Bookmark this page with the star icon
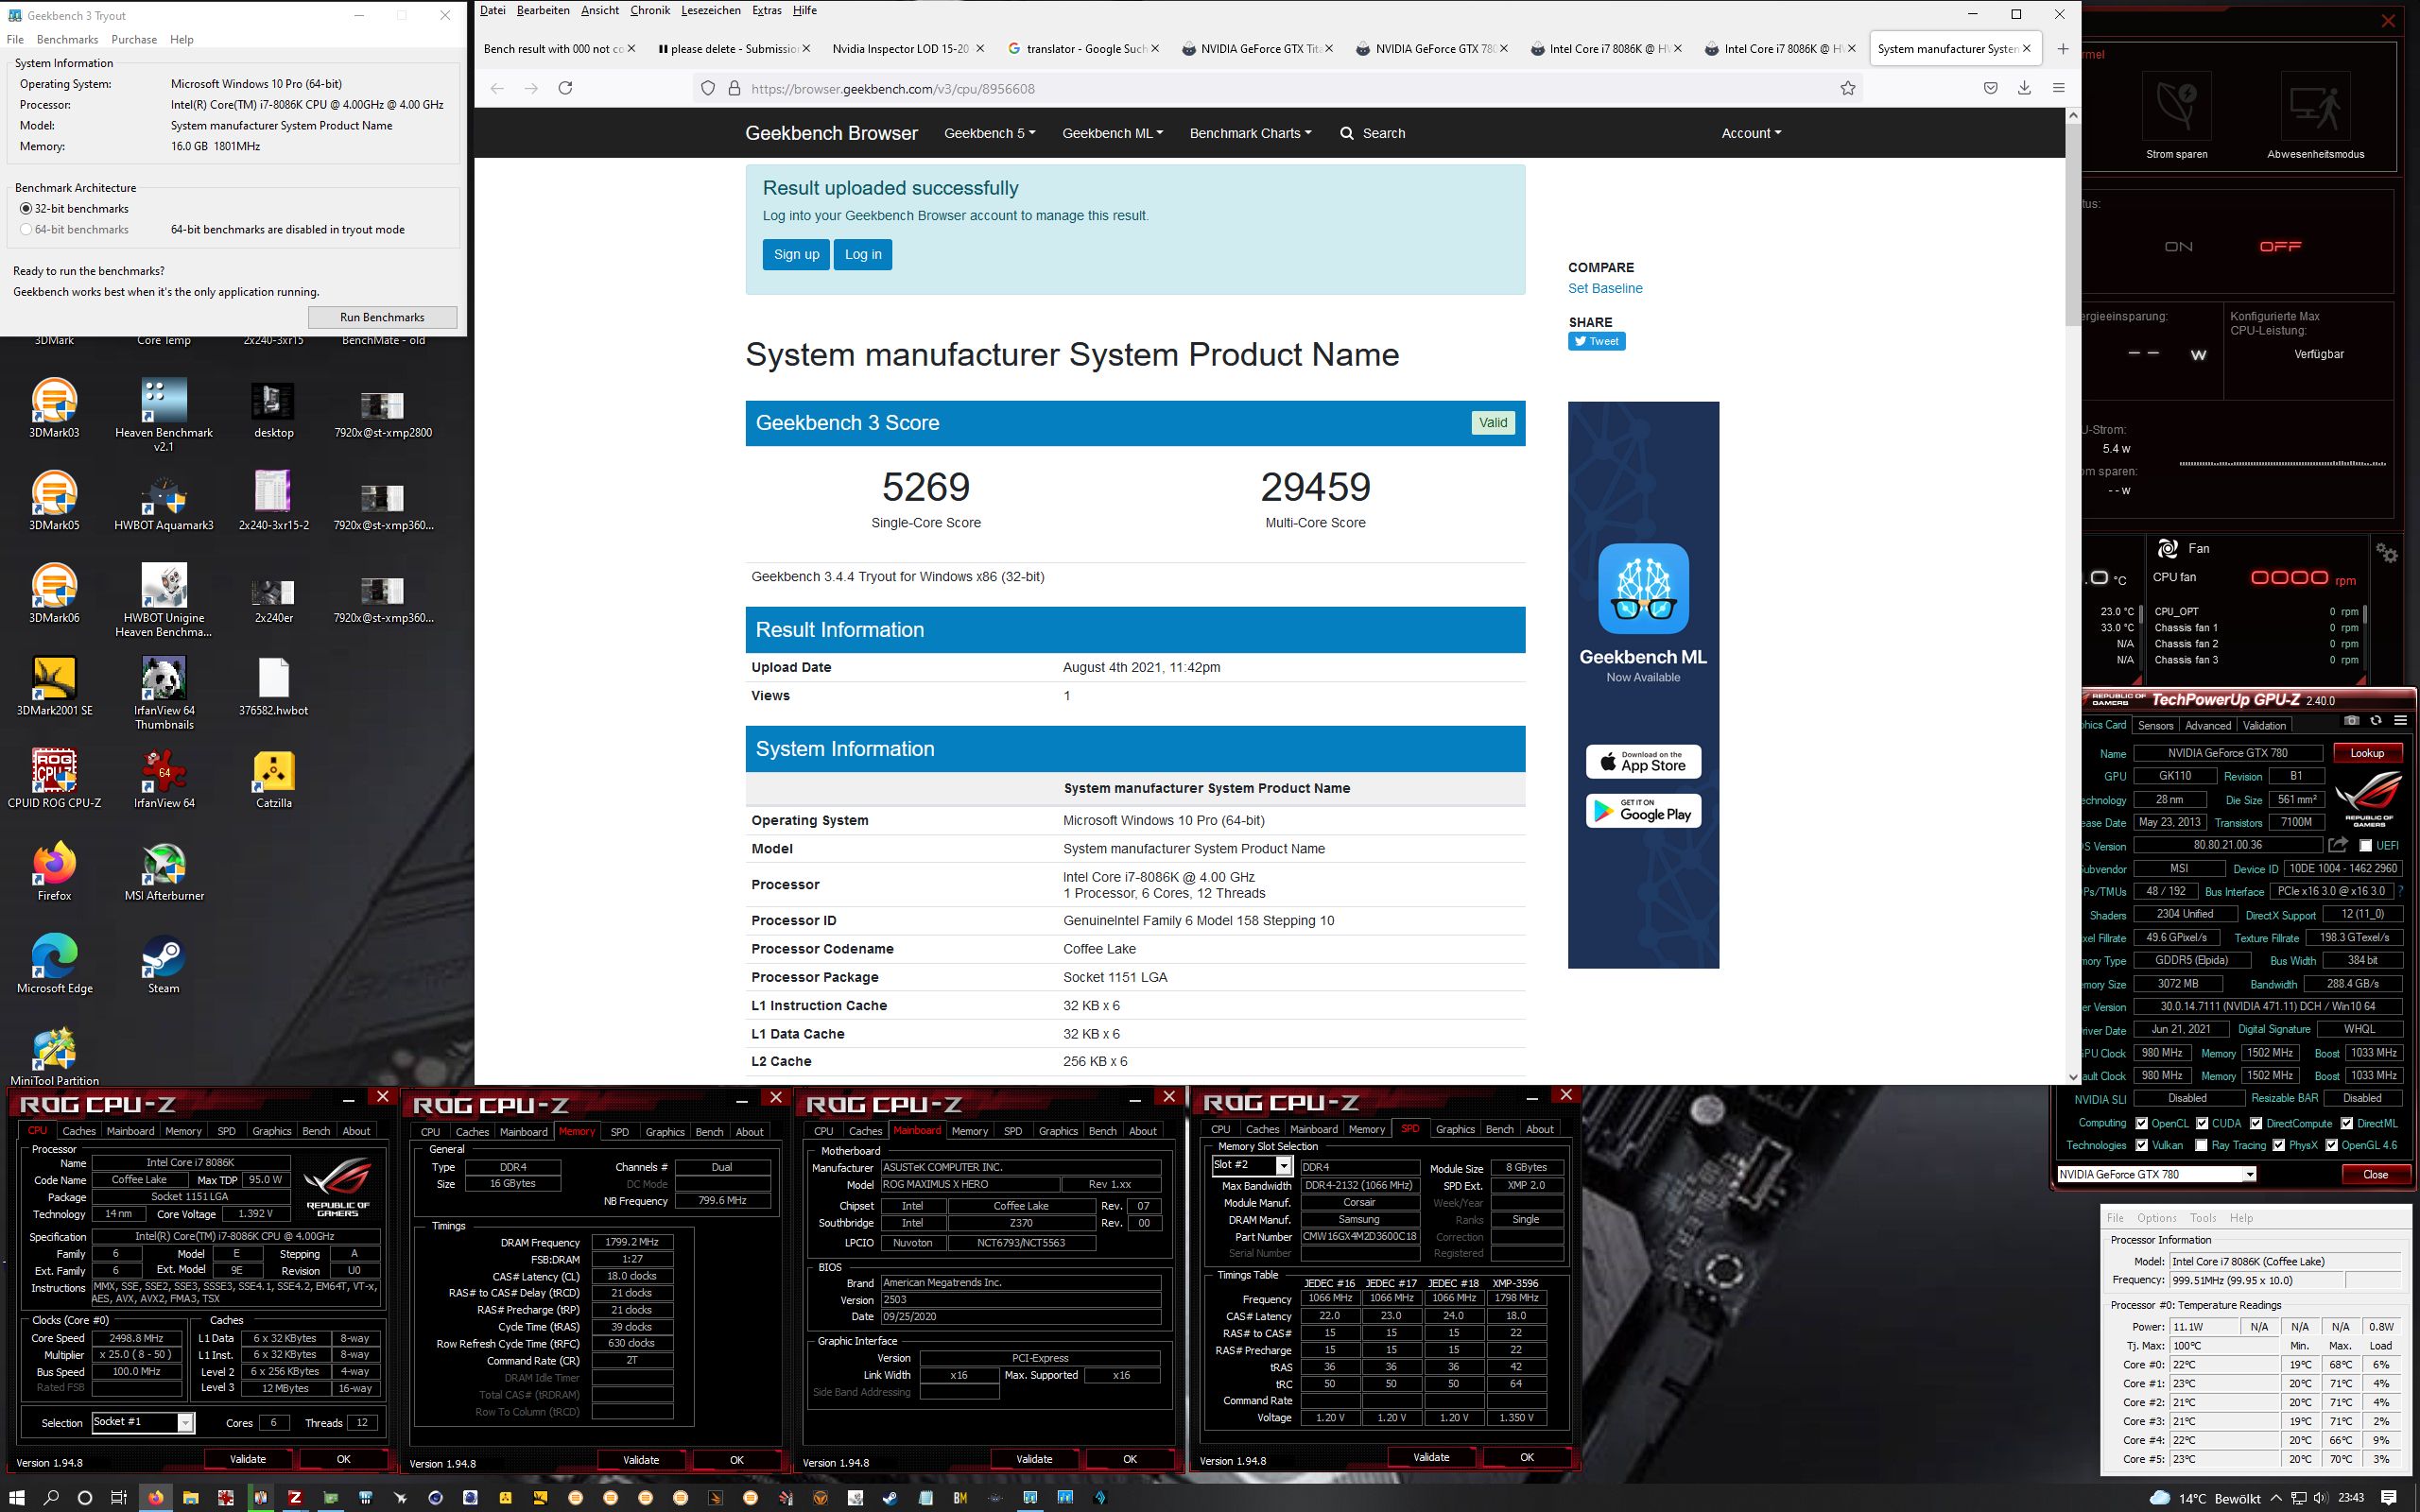 pyautogui.click(x=1848, y=88)
